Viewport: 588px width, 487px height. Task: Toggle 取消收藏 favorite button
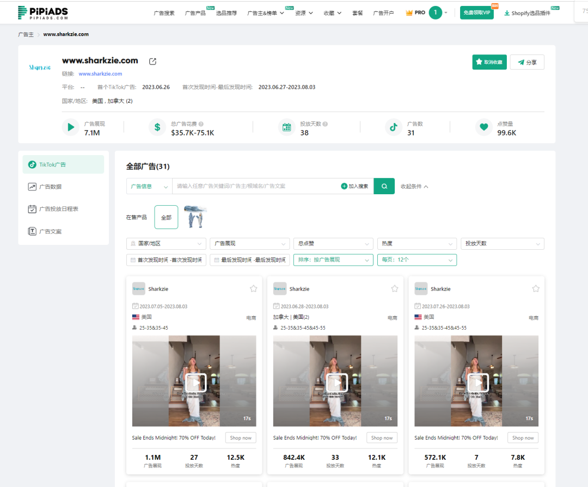pos(489,62)
